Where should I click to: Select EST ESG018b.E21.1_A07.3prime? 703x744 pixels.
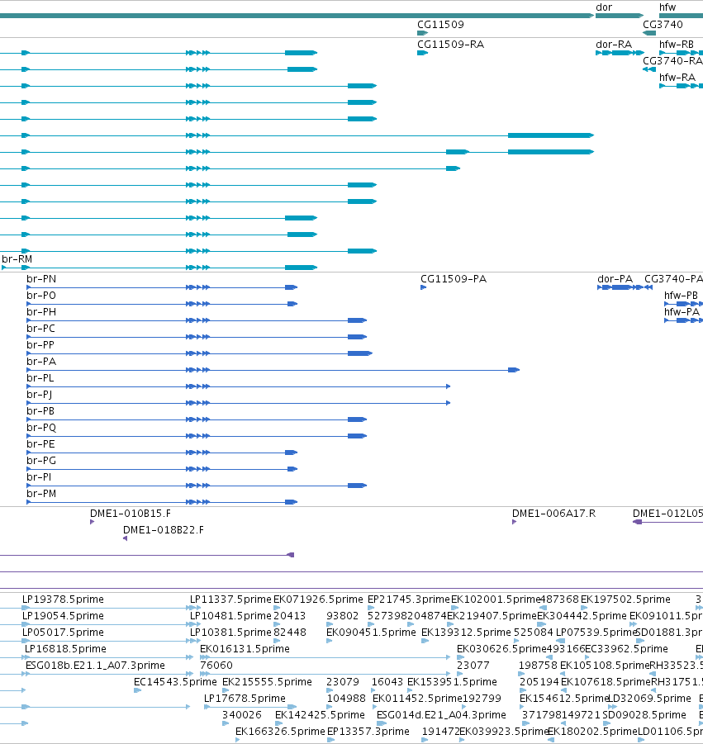click(95, 666)
